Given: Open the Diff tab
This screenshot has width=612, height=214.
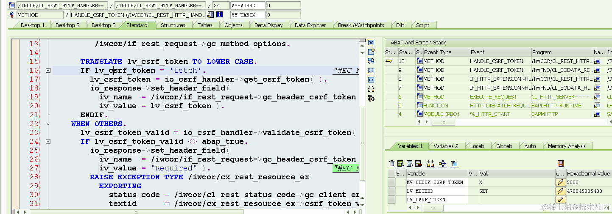Looking at the screenshot, I should pyautogui.click(x=400, y=25).
